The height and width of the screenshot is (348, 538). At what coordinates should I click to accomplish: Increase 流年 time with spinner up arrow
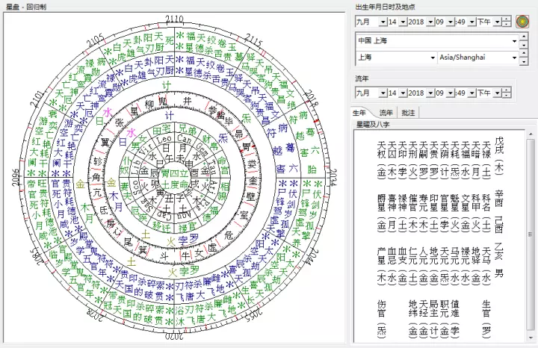coord(506,90)
